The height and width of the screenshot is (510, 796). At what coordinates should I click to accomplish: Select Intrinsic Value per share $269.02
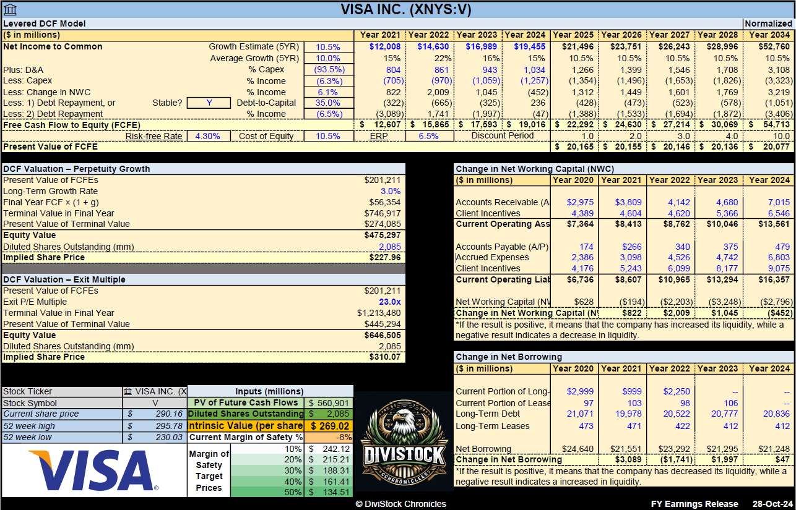329,425
